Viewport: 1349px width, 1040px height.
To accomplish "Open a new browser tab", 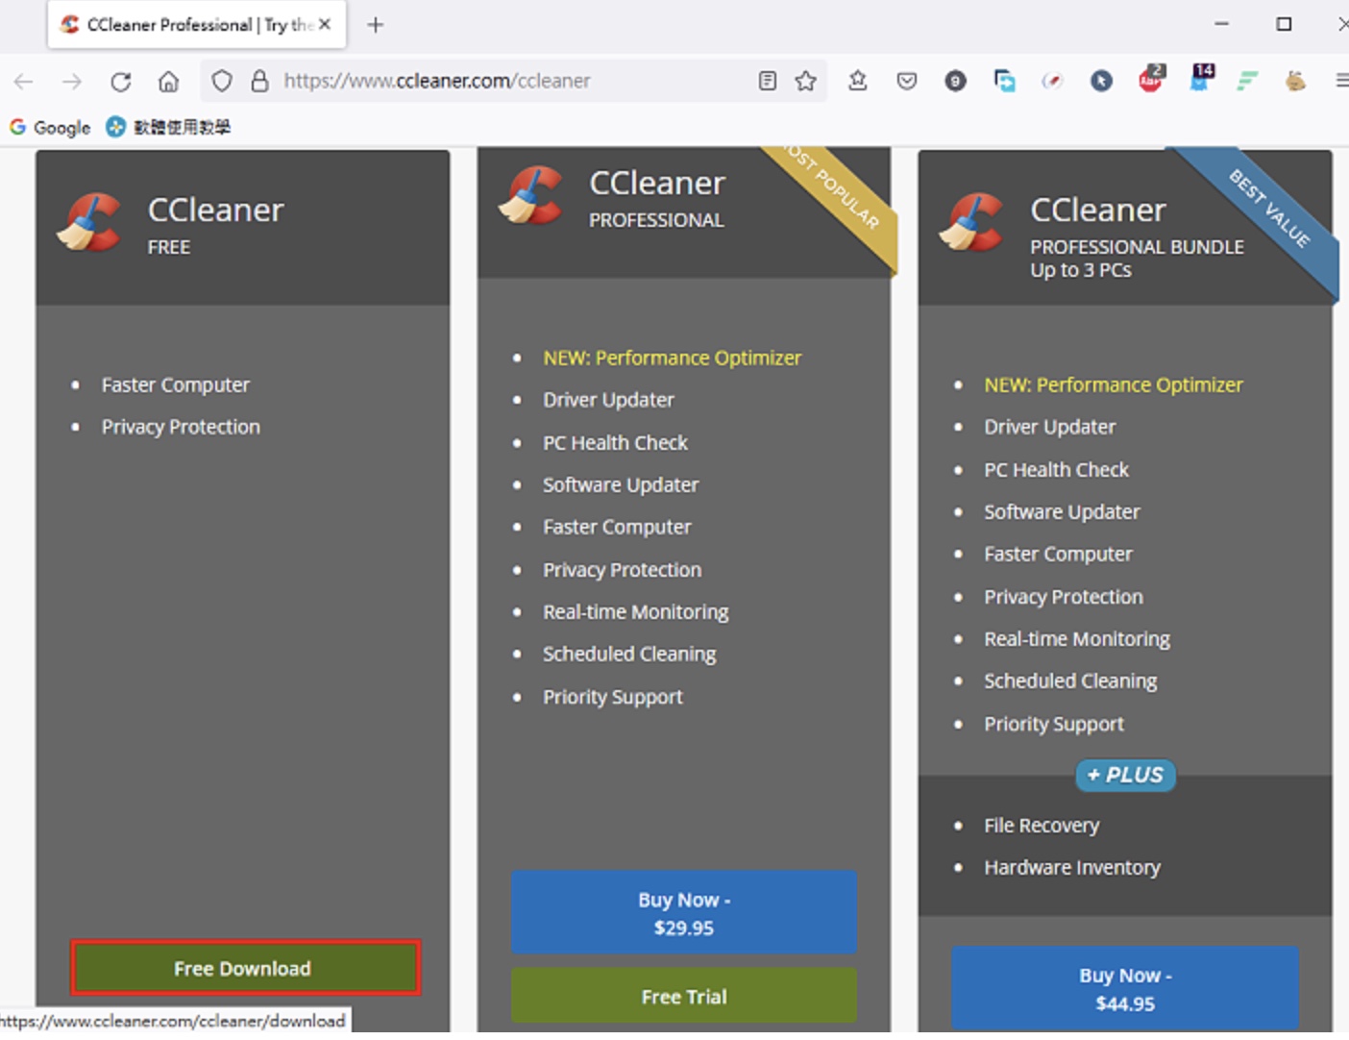I will 376,25.
